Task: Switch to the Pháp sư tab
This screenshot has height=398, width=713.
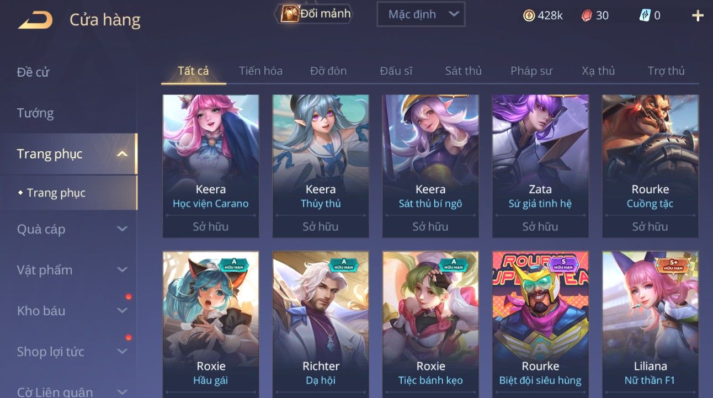Action: pos(531,71)
